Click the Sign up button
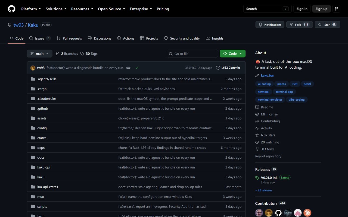348x217 pixels. [x=321, y=9]
